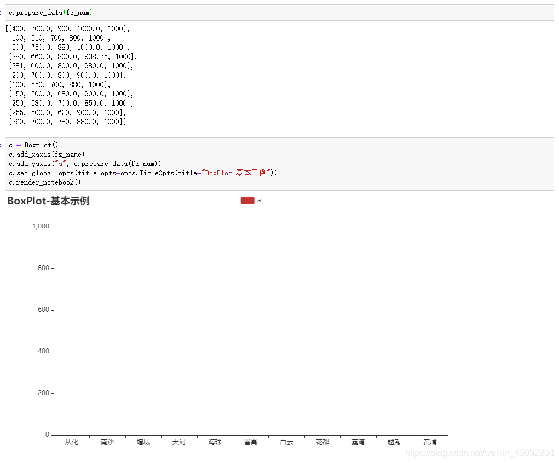The height and width of the screenshot is (463, 559).
Task: Select the '白云' axis label
Action: click(x=286, y=442)
